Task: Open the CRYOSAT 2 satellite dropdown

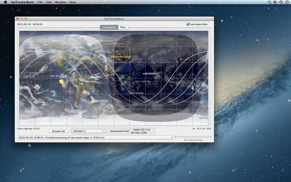Action: click(88, 131)
